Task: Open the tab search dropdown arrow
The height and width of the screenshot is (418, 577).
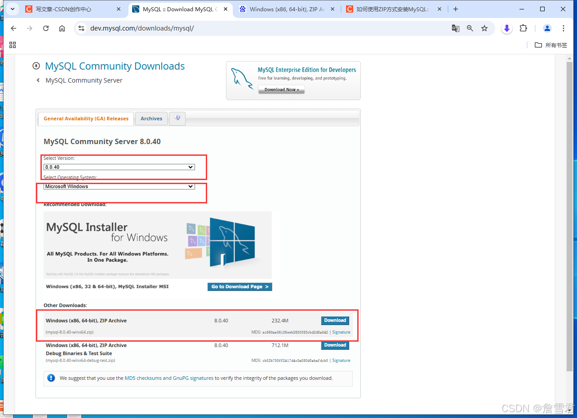Action: [x=12, y=9]
